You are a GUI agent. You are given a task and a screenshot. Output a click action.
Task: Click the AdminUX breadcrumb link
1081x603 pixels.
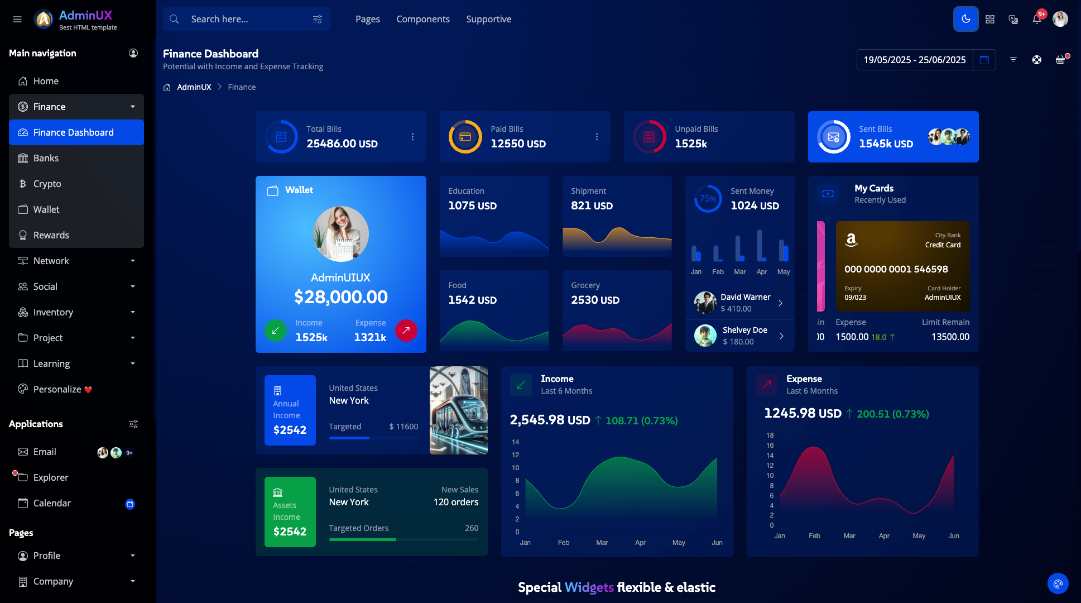click(x=194, y=87)
